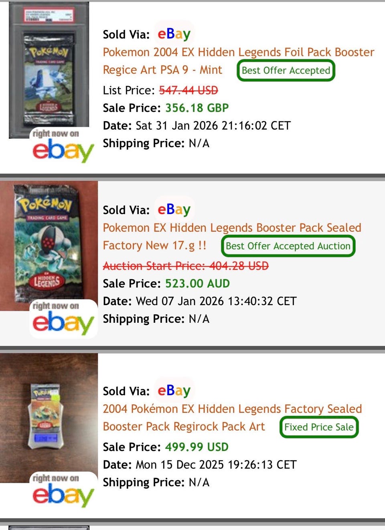Click the struck-through 547.44 USD list price
385x530 pixels.
[188, 90]
